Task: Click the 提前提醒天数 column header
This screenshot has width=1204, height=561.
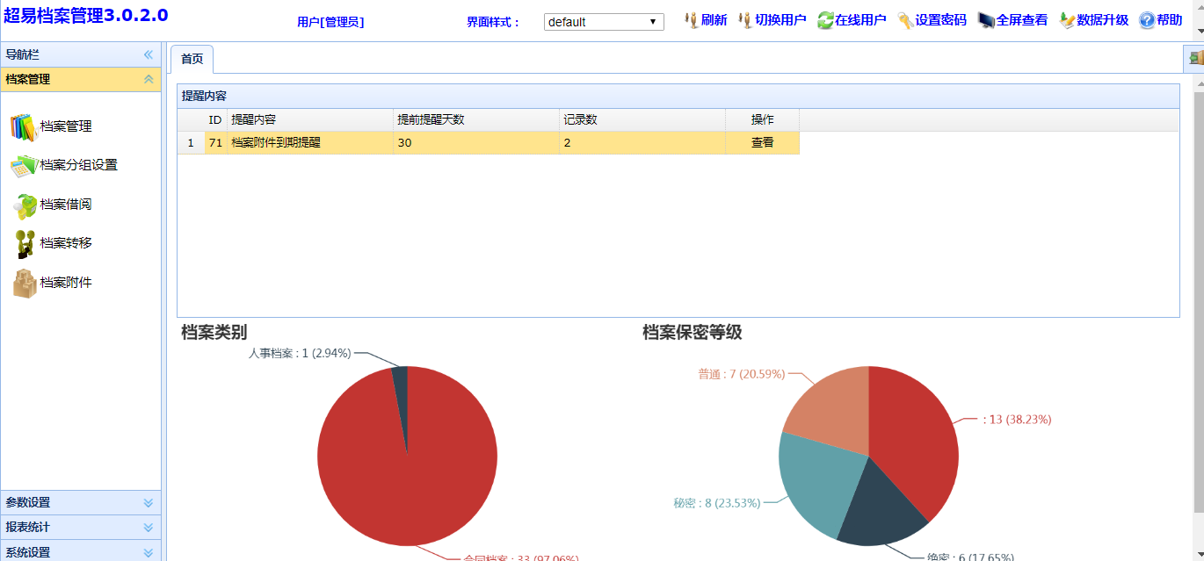Action: [475, 119]
